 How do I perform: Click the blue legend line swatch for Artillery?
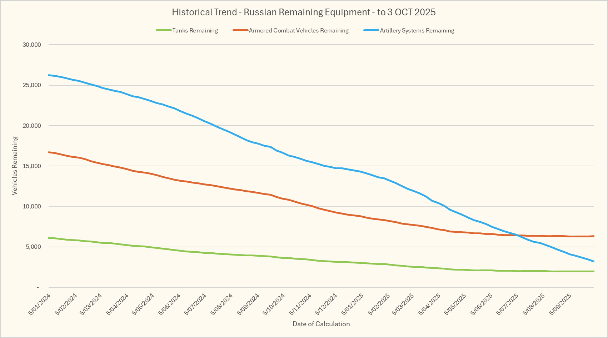[371, 31]
